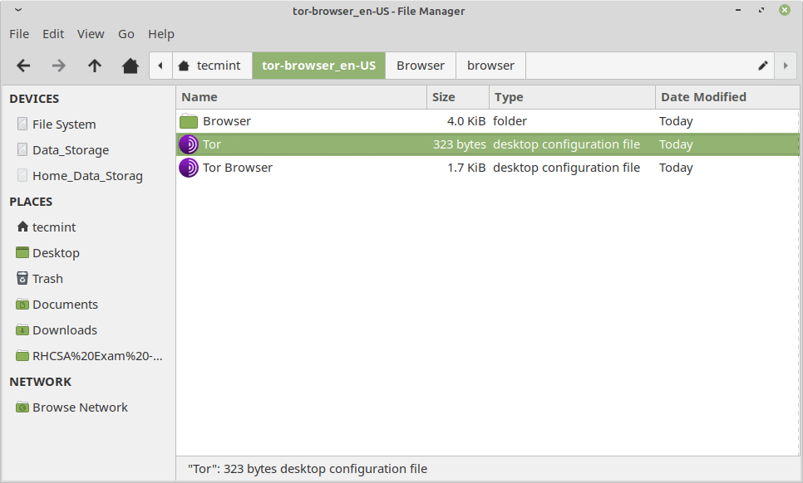Close the File Manager window
Screen dimensions: 803x483
tap(785, 10)
